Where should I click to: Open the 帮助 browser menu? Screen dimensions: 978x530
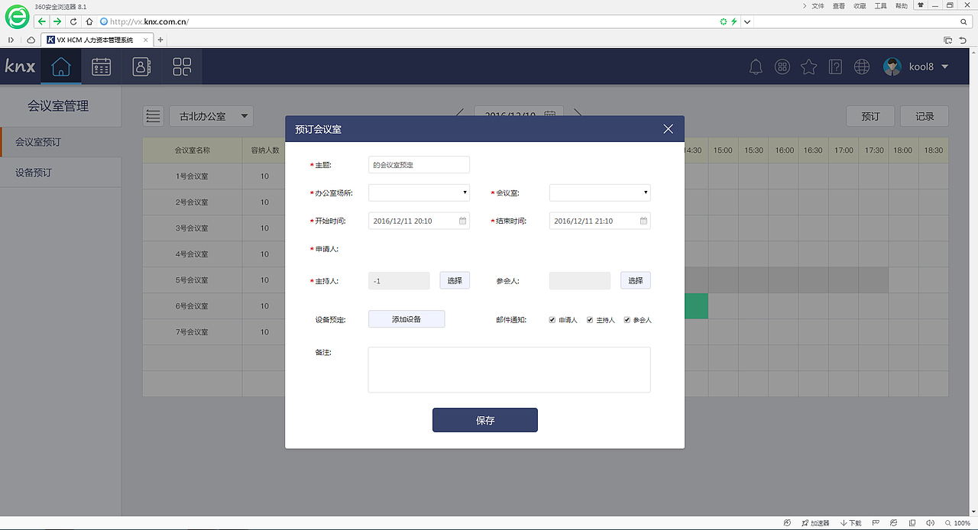coord(902,5)
